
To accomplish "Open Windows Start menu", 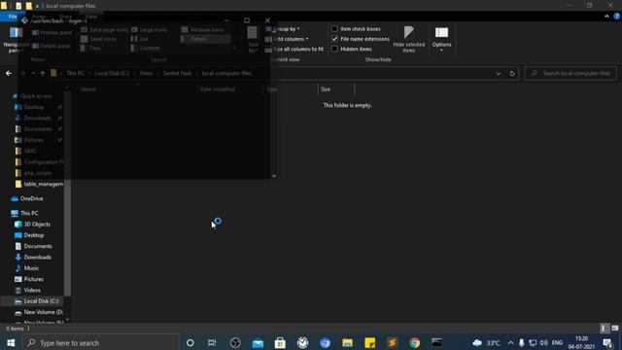I will [11, 342].
